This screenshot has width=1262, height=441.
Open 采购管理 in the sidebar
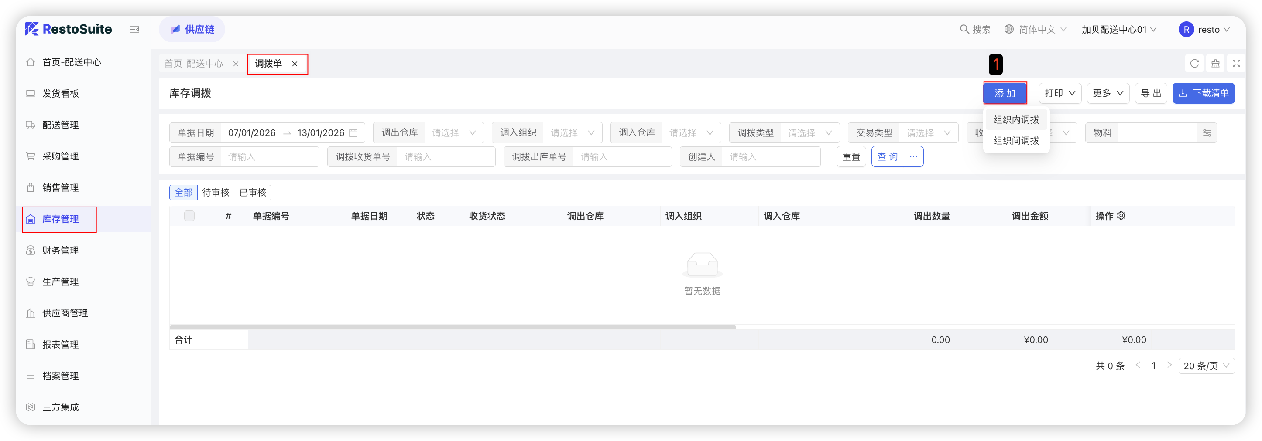click(x=60, y=156)
